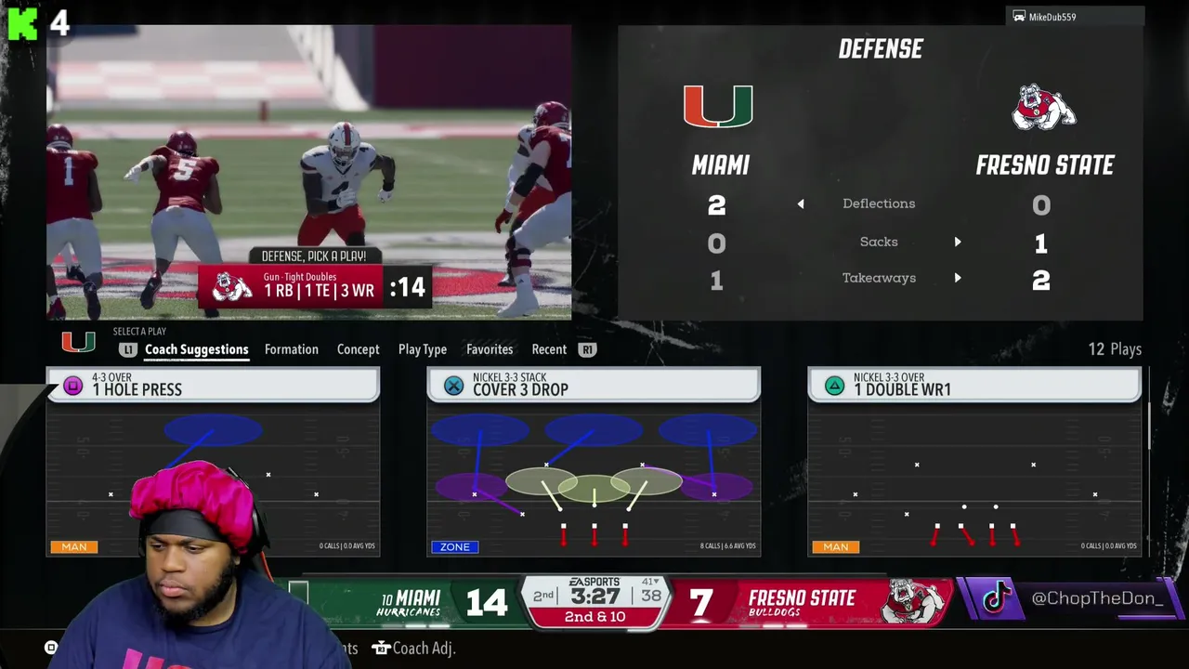Image resolution: width=1189 pixels, height=669 pixels.
Task: Choose the 1 Hole Press play card
Action: (x=213, y=462)
